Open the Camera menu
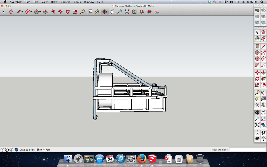This screenshot has height=167, width=267. click(65, 2)
